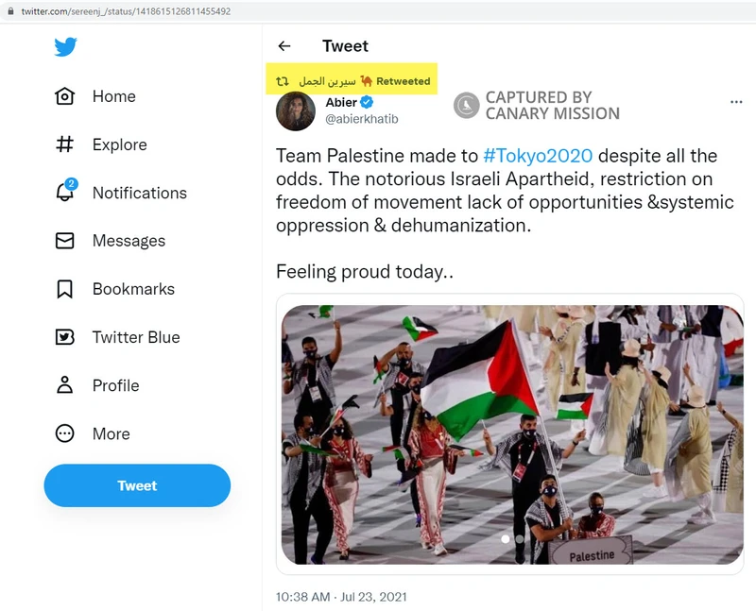Open Home via the house icon

(x=64, y=96)
